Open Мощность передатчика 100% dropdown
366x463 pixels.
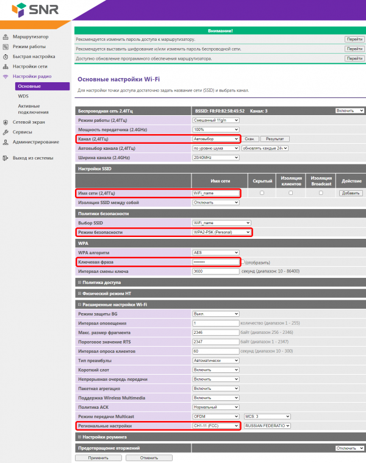pos(216,130)
